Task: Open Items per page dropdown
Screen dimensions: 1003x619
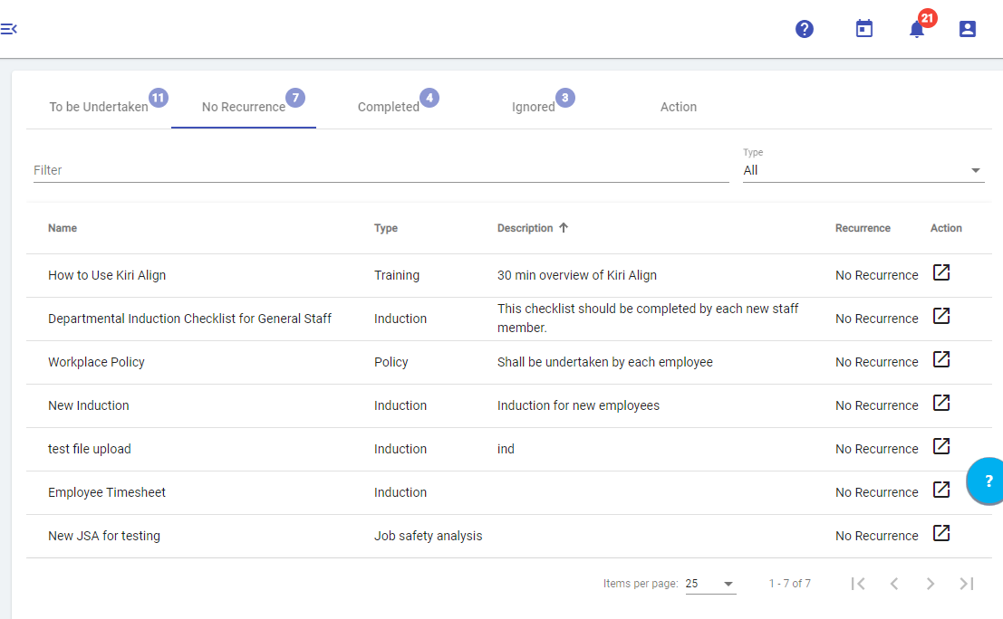Action: (x=710, y=583)
